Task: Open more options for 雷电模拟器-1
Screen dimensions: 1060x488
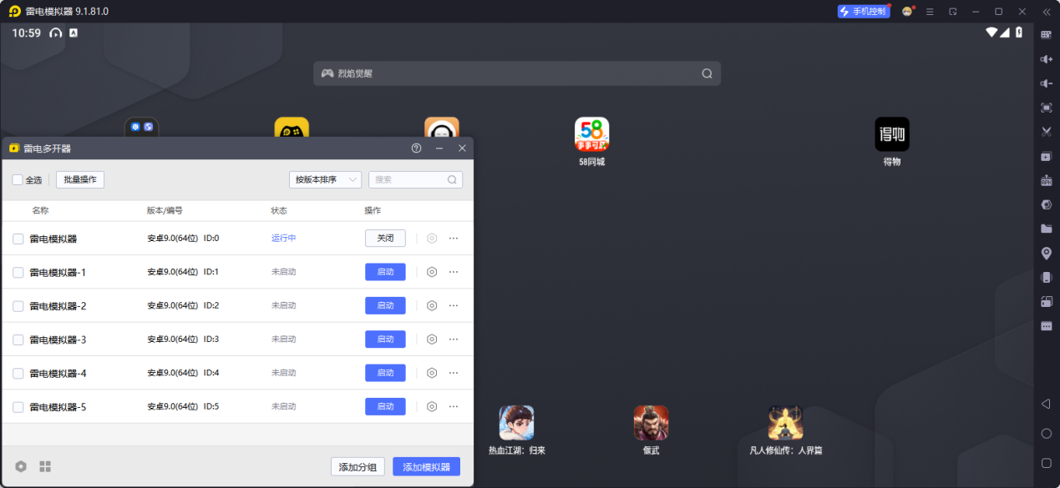Action: (454, 272)
